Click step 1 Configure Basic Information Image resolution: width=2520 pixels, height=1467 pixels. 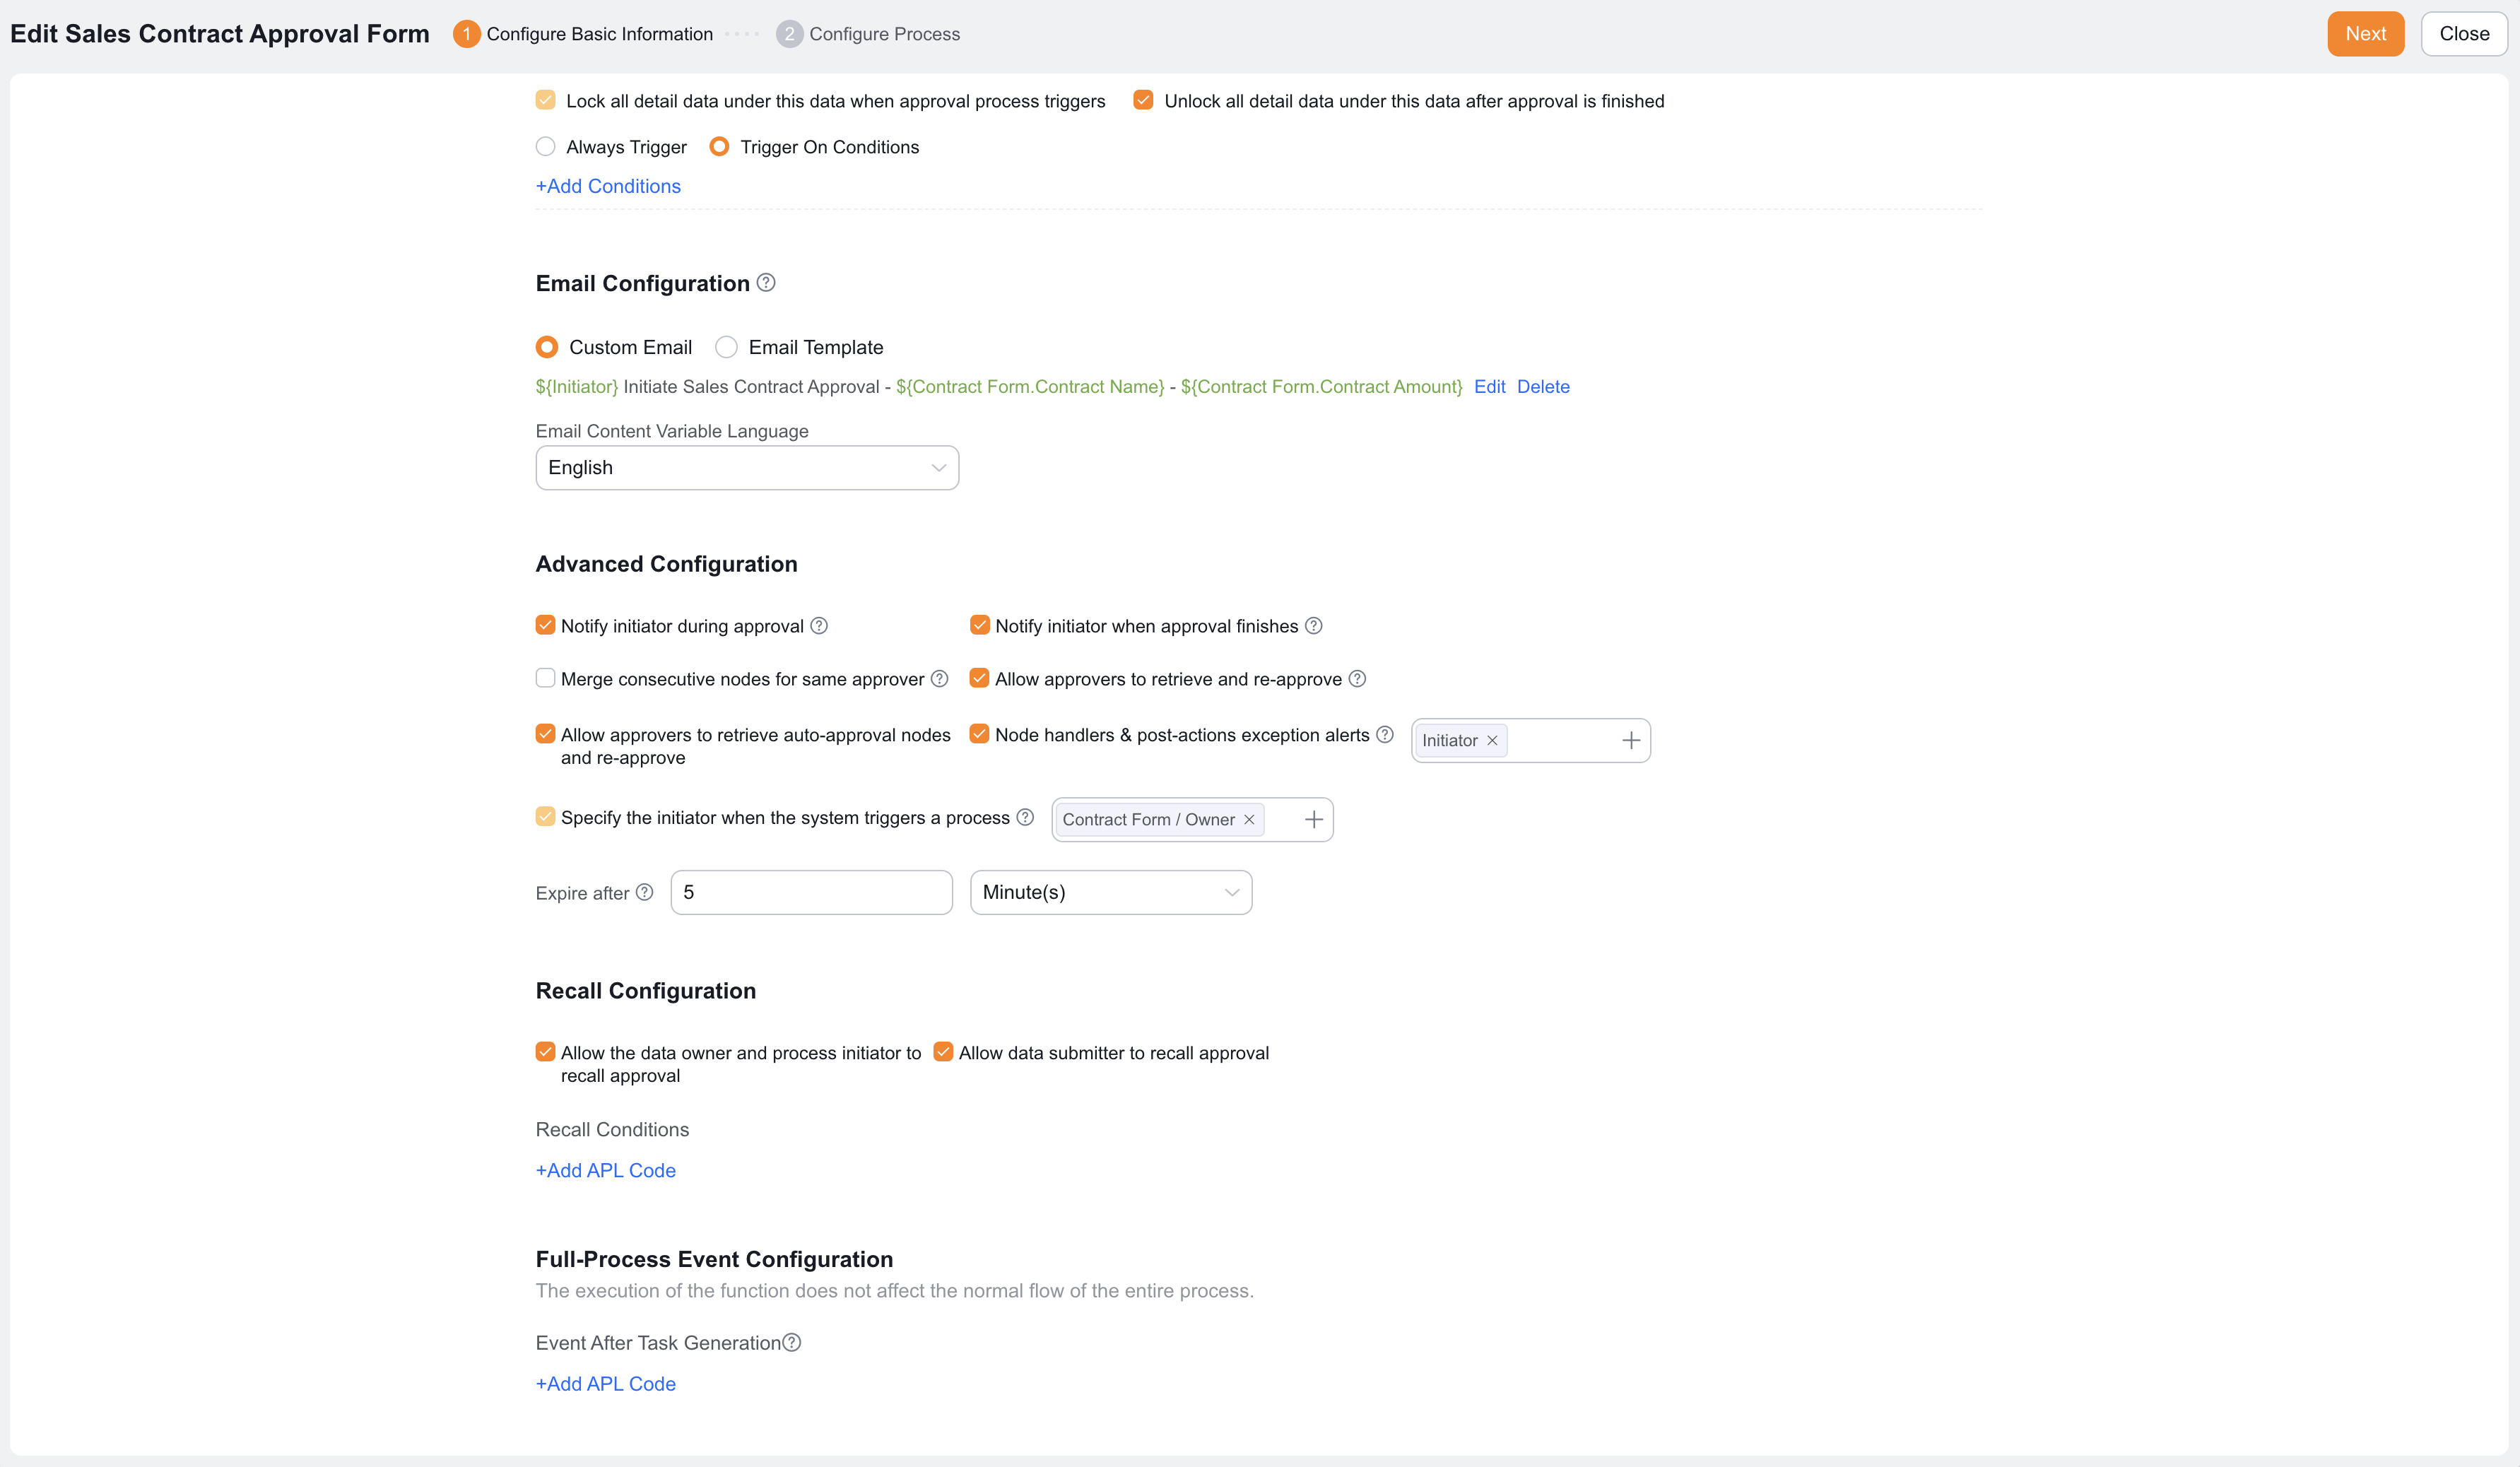pyautogui.click(x=583, y=34)
